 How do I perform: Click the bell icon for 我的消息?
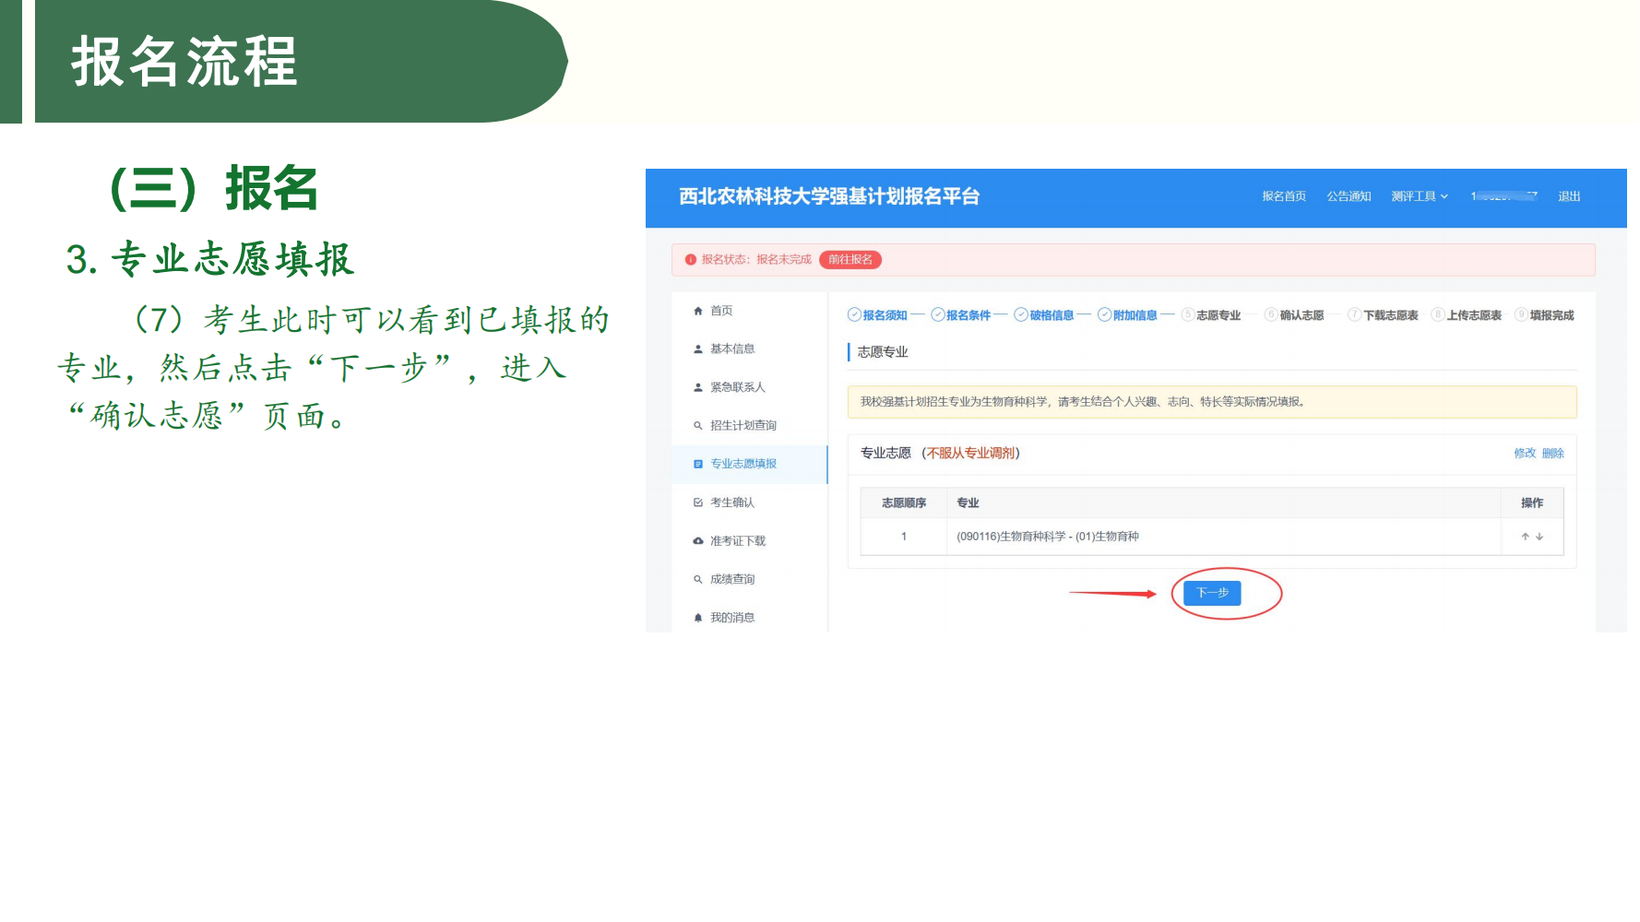(x=698, y=618)
